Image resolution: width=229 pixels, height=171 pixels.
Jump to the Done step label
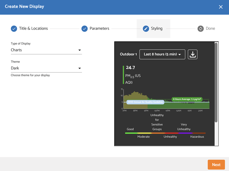coord(210,28)
